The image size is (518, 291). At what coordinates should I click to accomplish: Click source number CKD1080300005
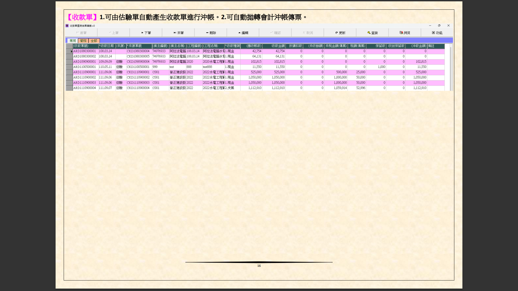point(139,57)
